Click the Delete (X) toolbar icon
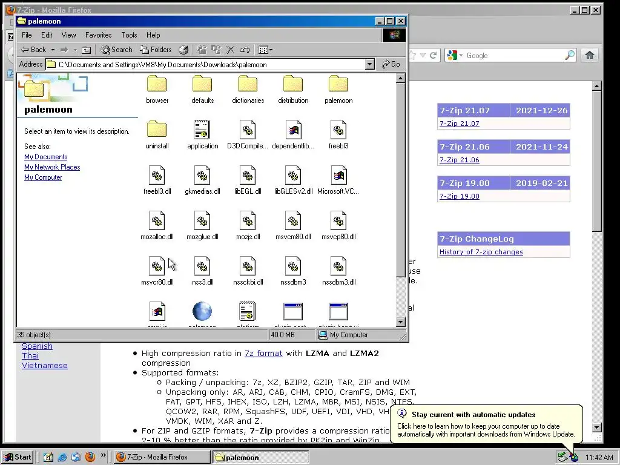This screenshot has width=620, height=465. 231,50
